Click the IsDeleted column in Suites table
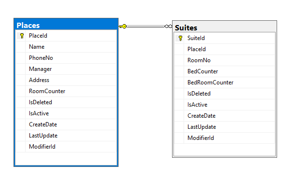Image resolution: width=293 pixels, height=179 pixels. point(225,94)
